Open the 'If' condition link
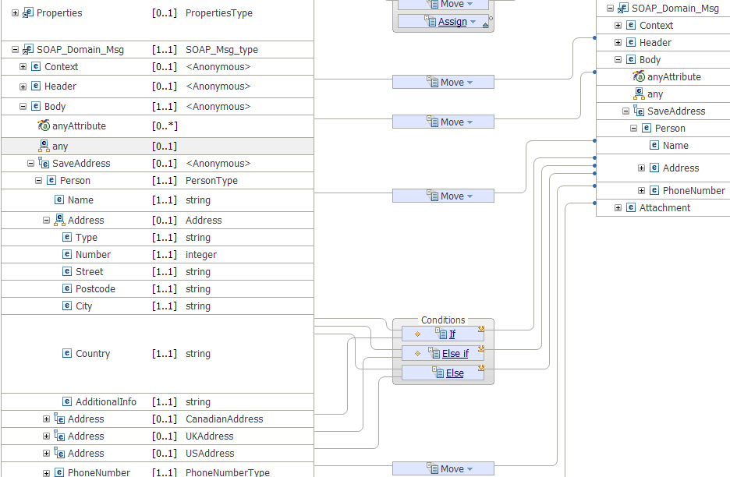The height and width of the screenshot is (477, 730). (452, 334)
